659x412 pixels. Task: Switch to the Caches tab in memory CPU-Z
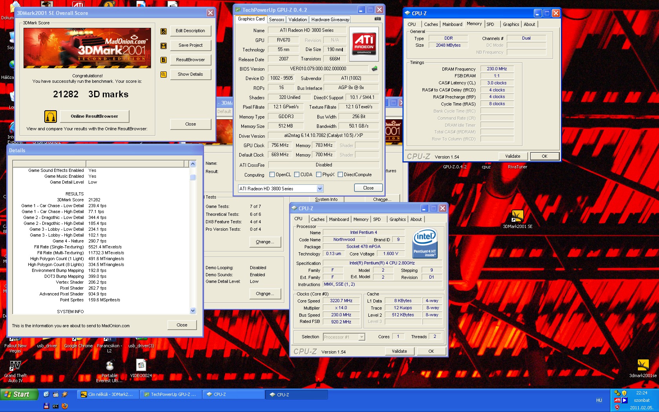click(431, 24)
